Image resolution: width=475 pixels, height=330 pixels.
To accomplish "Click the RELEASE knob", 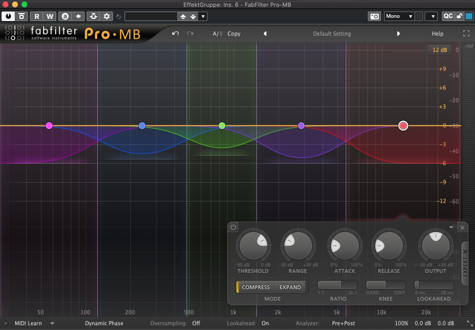I will coord(389,246).
